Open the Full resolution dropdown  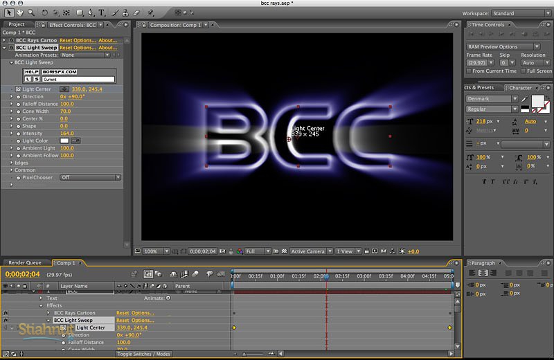(x=258, y=251)
